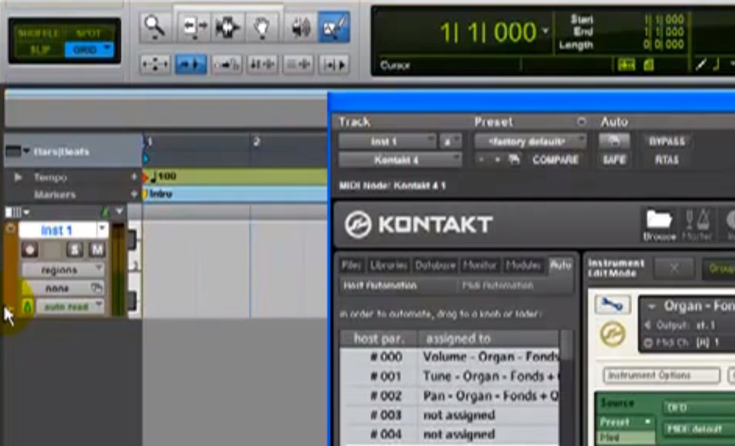Open the auto read automation dropdown
This screenshot has width=735, height=446.
(70, 307)
